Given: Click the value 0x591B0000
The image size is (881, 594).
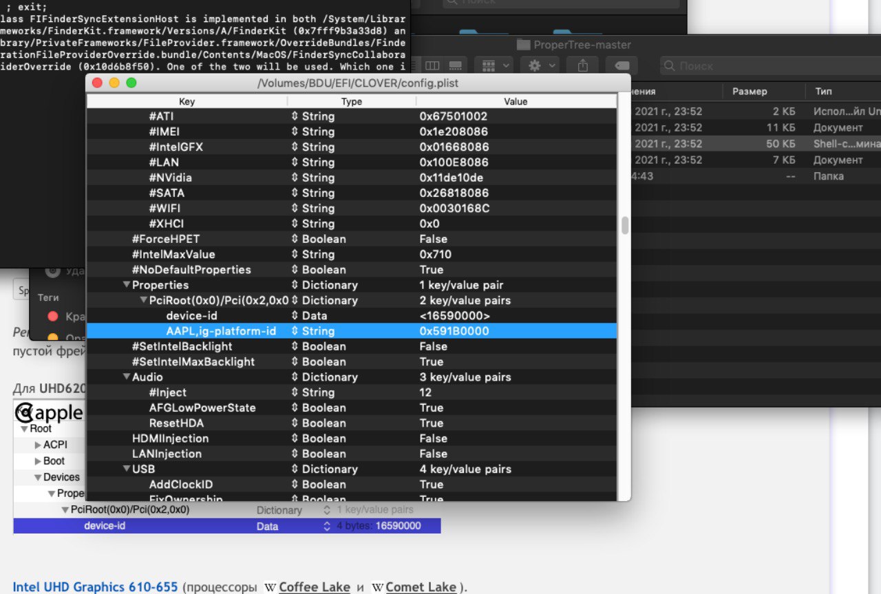Looking at the screenshot, I should (x=454, y=331).
